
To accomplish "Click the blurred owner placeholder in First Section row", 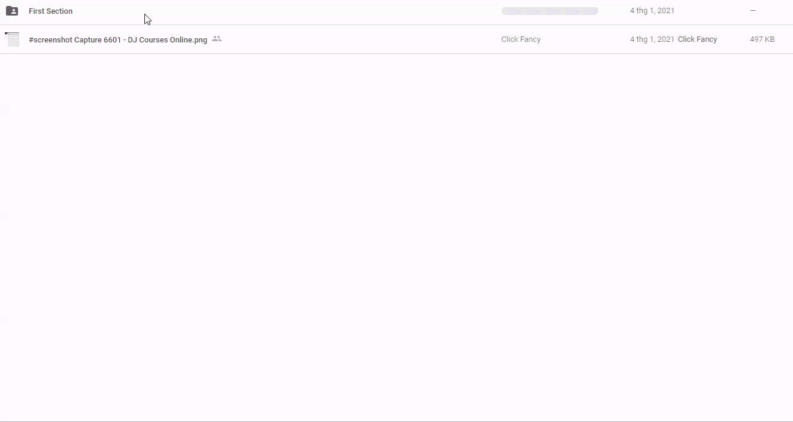I will 549,11.
